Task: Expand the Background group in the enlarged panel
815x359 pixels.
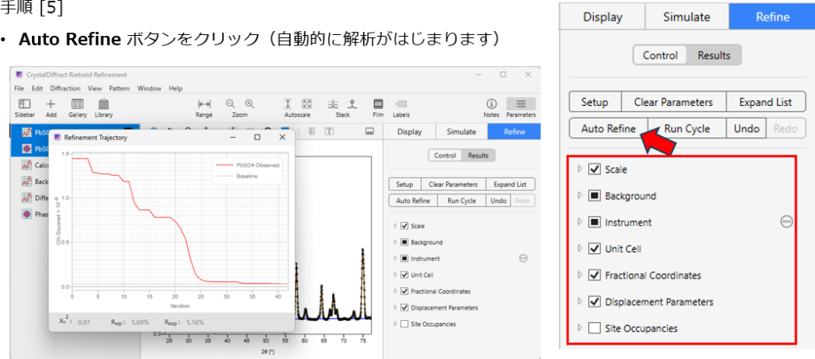Action: click(x=579, y=196)
